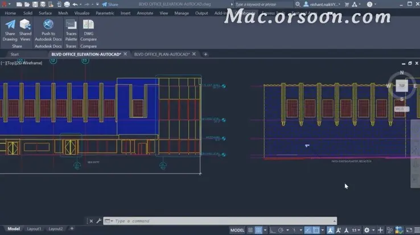Click the Share Drawing ribbon button

click(10, 30)
